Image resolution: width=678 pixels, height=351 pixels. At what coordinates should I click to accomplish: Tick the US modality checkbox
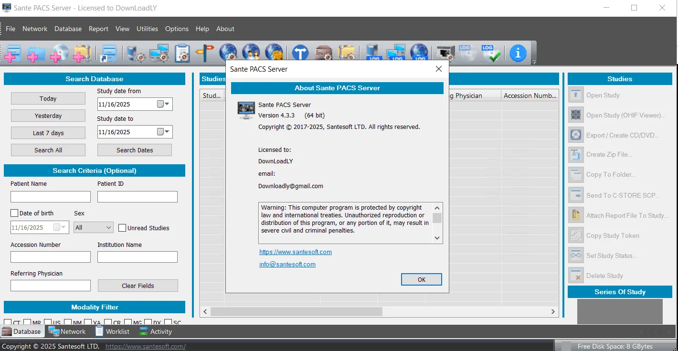click(48, 323)
